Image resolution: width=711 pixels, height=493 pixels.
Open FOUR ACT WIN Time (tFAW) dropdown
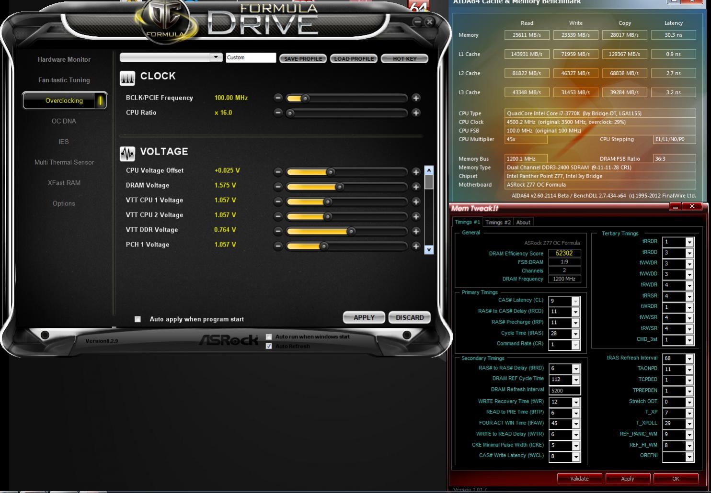(x=576, y=424)
